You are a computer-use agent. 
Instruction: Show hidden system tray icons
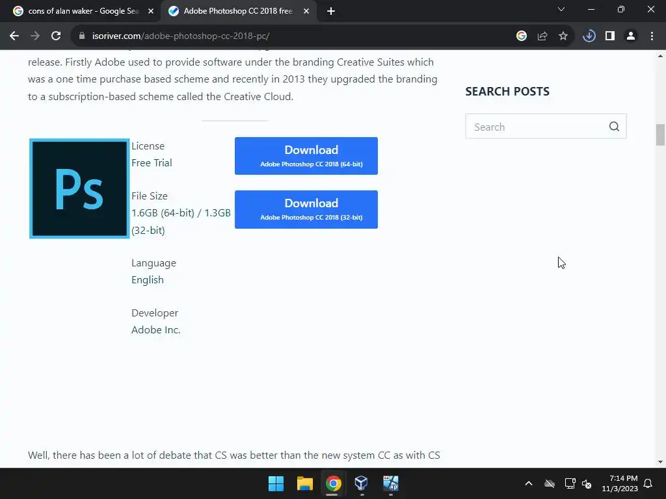click(x=529, y=483)
